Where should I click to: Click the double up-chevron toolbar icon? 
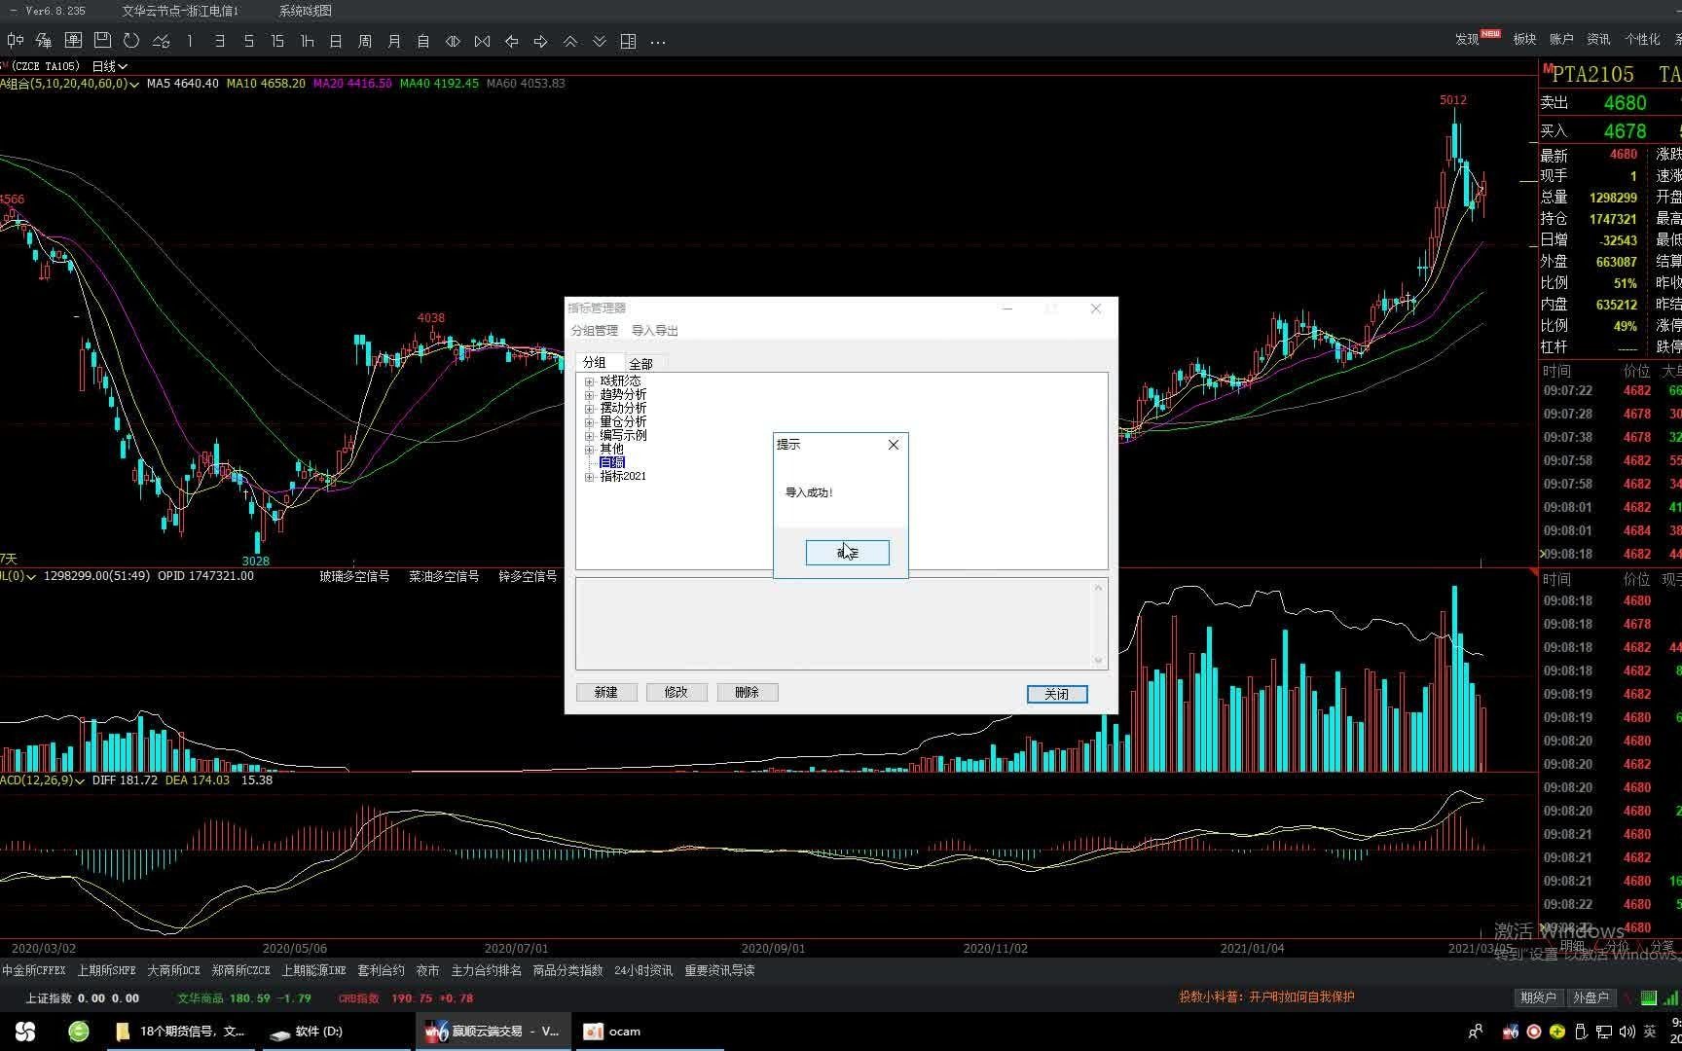point(570,41)
